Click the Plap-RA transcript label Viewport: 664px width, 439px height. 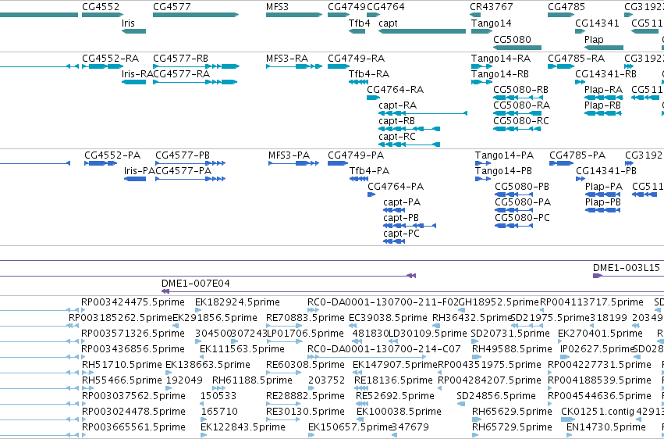pyautogui.click(x=603, y=90)
